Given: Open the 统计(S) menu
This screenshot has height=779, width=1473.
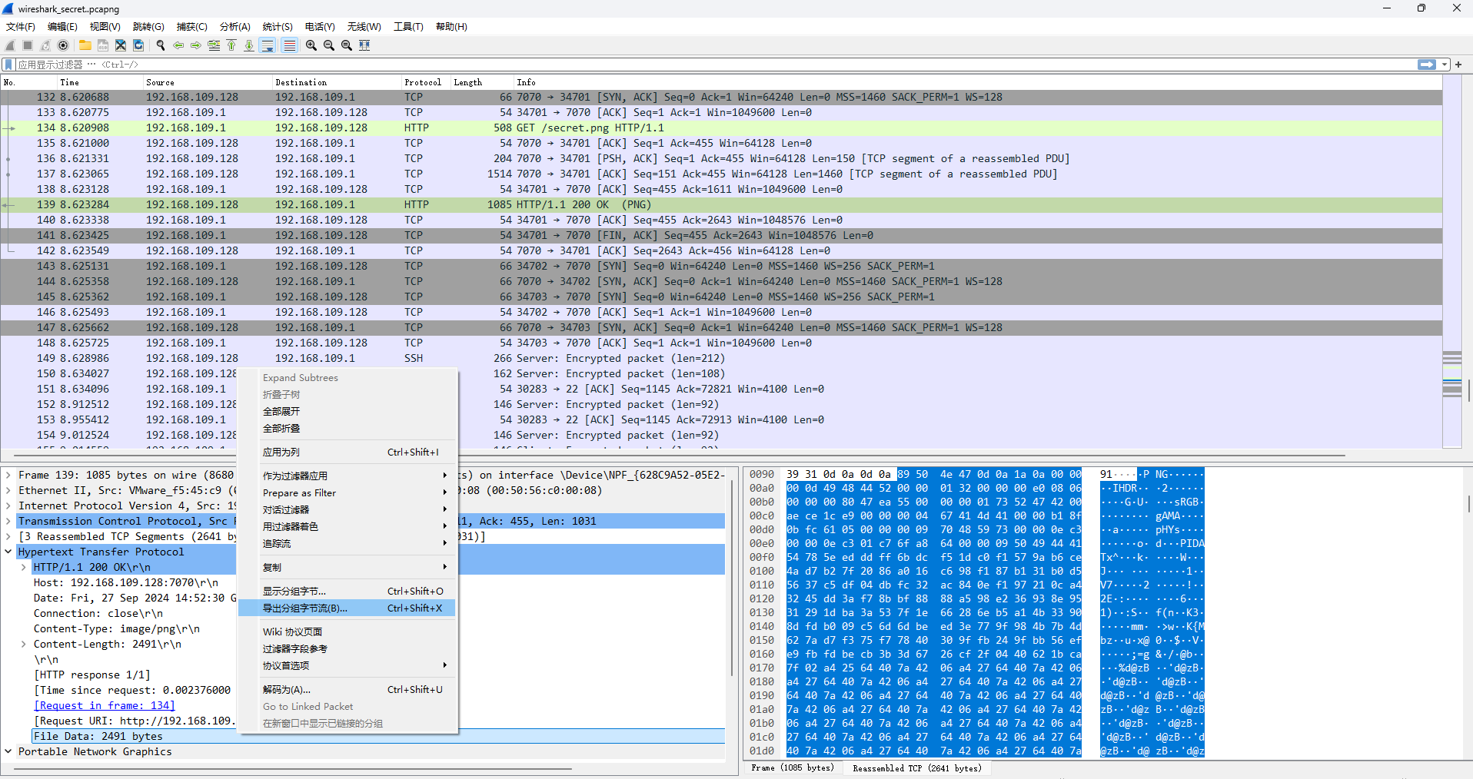Looking at the screenshot, I should click(x=277, y=26).
